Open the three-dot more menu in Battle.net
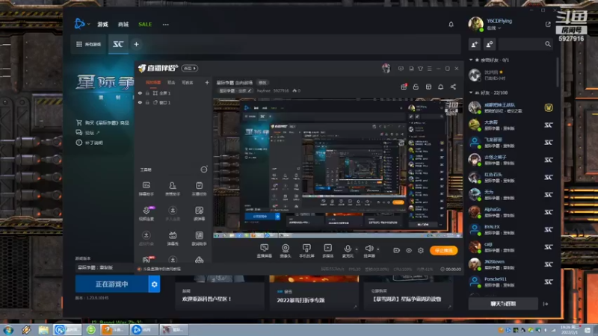Viewport: 598px width, 336px height. point(165,25)
